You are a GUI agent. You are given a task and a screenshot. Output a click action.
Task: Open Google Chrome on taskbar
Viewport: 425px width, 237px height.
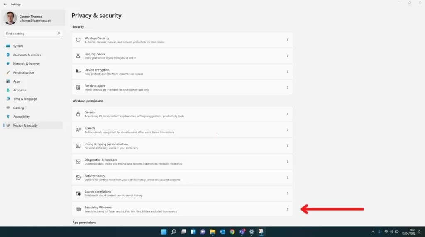click(x=232, y=232)
